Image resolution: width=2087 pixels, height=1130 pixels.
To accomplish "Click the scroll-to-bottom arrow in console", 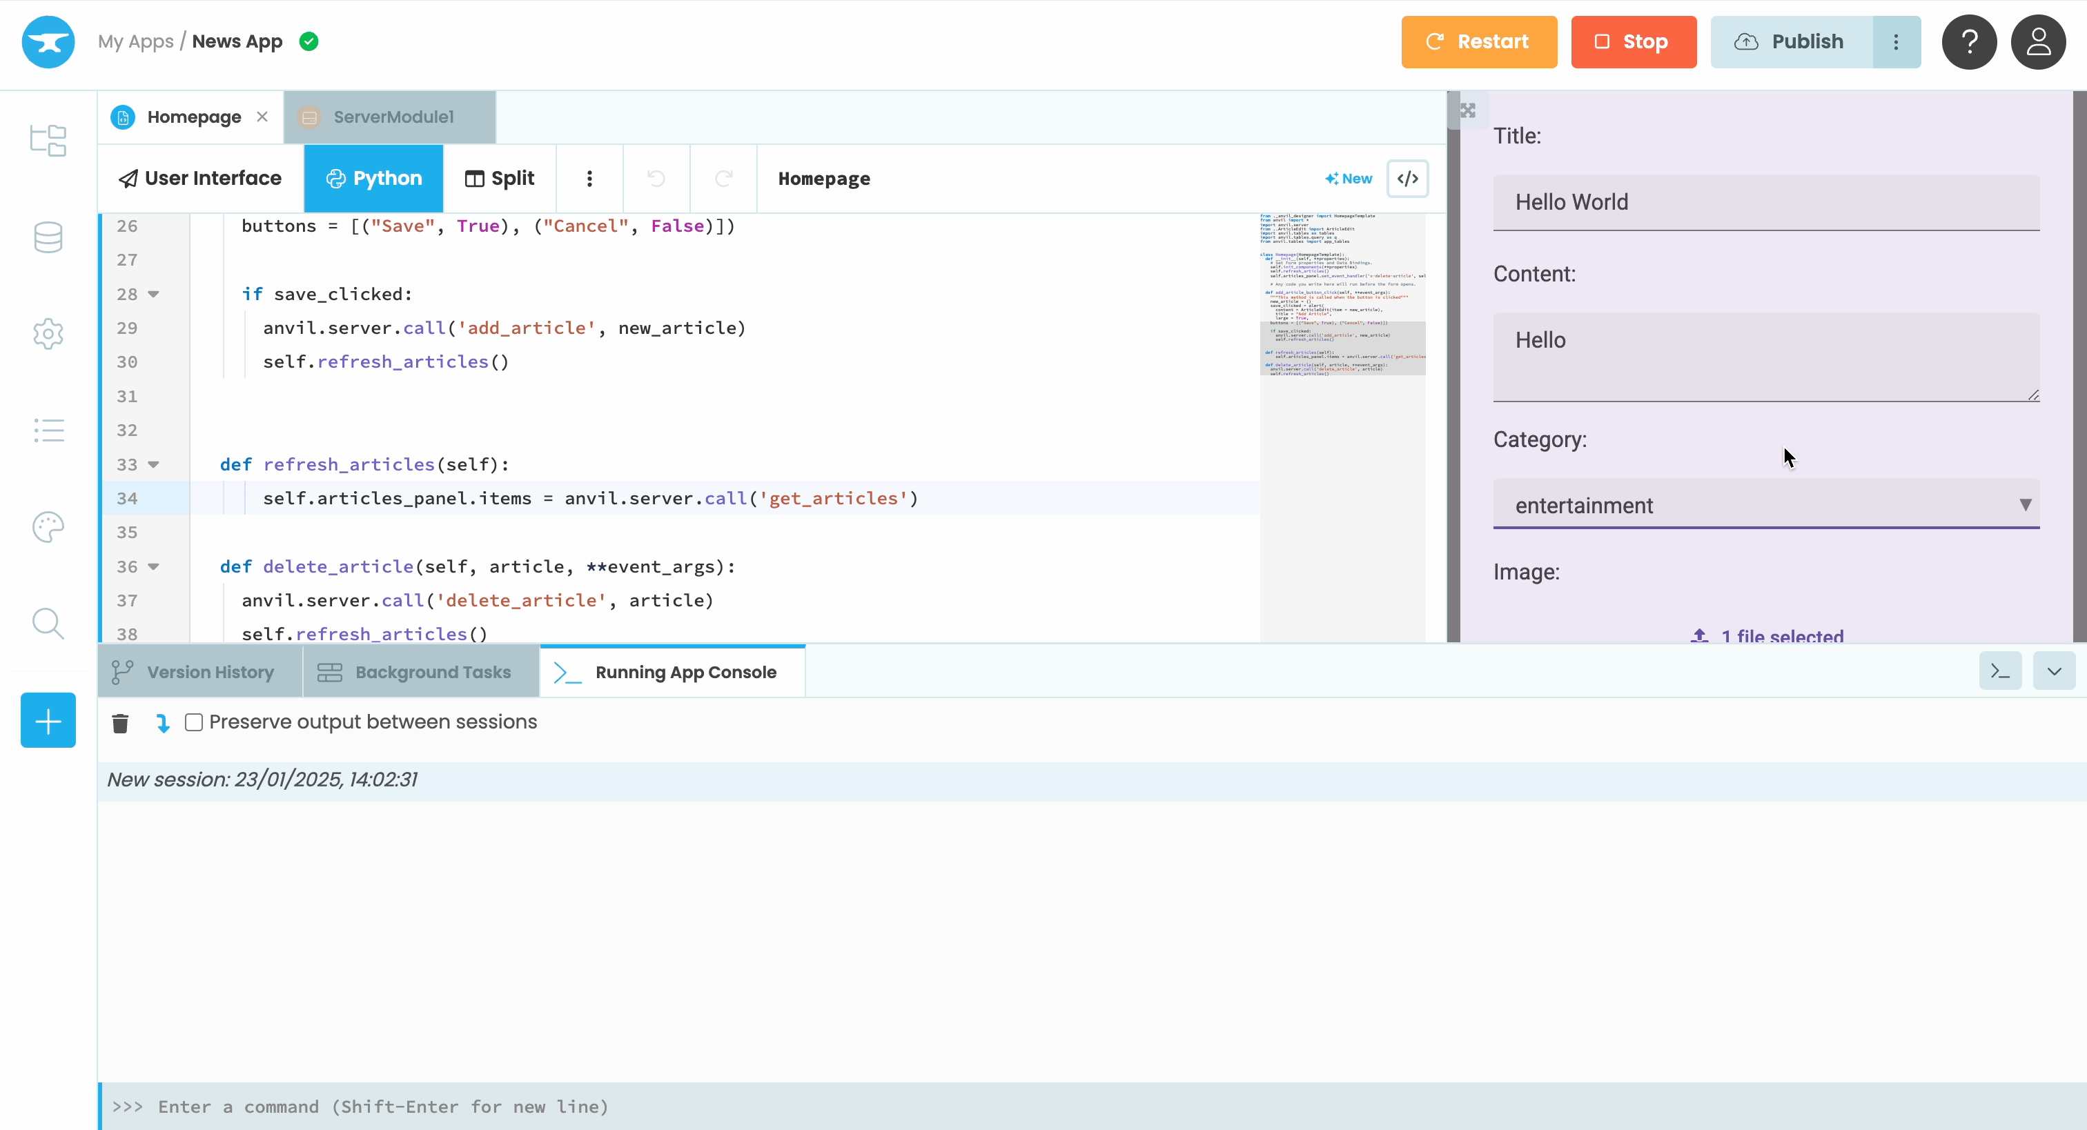I will pos(163,722).
